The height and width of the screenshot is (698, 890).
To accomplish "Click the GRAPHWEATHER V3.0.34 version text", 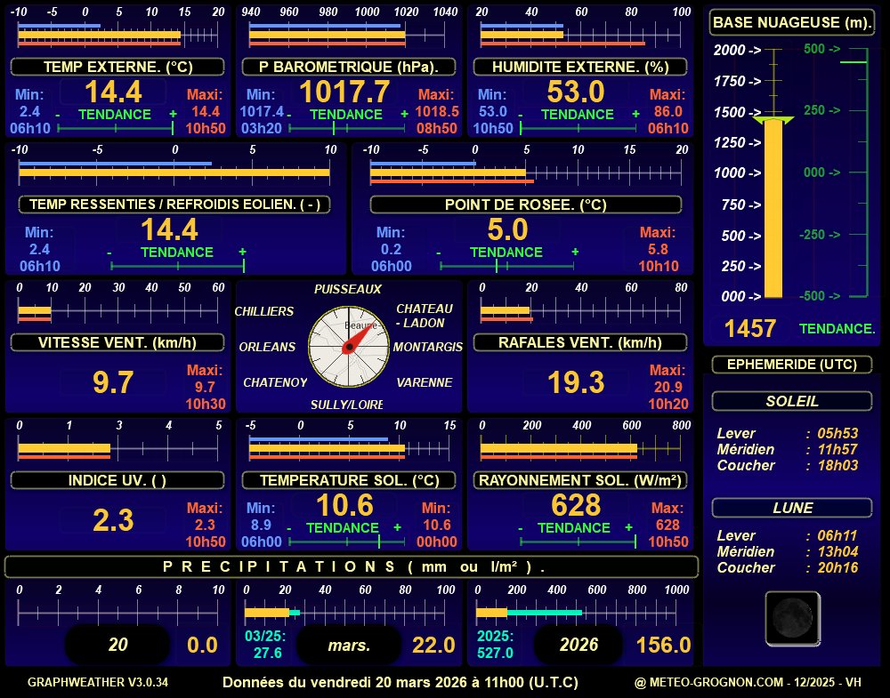I will click(98, 682).
